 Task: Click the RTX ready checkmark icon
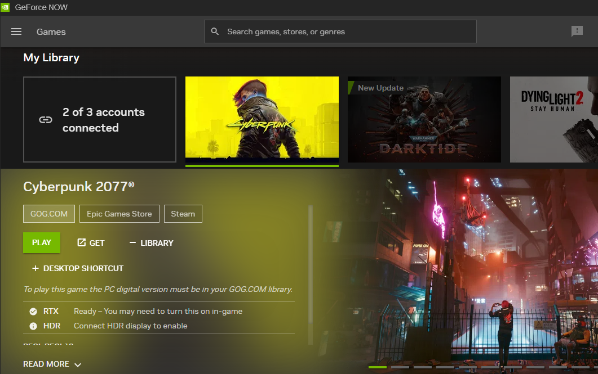[33, 311]
